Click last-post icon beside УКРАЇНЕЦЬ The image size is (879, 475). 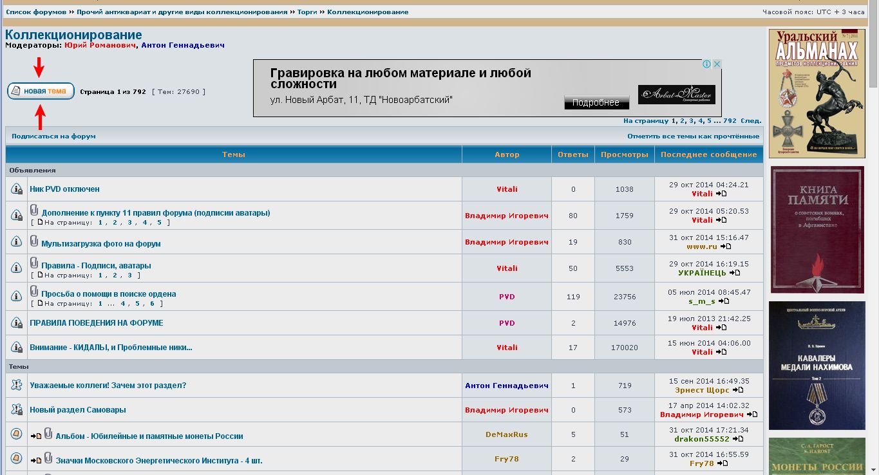pyautogui.click(x=734, y=273)
